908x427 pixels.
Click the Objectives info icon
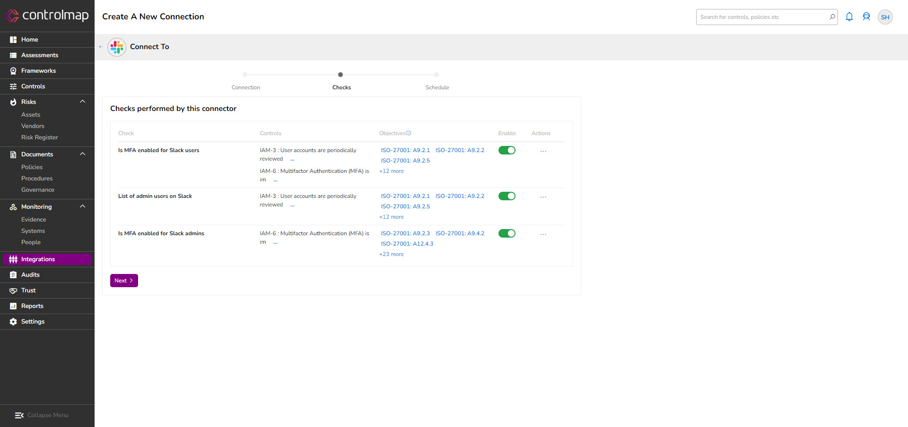[409, 133]
